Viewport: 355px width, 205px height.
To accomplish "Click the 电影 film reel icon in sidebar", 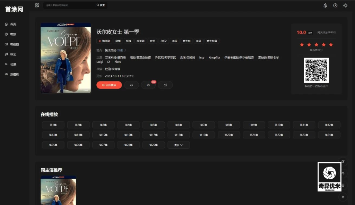I will tap(6, 34).
